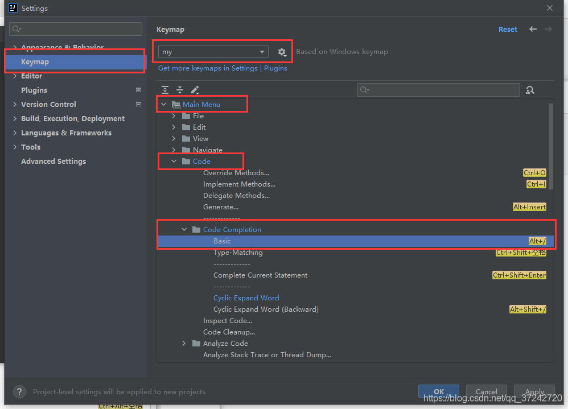Expand the Edit folder node
568x409 pixels.
(x=174, y=127)
